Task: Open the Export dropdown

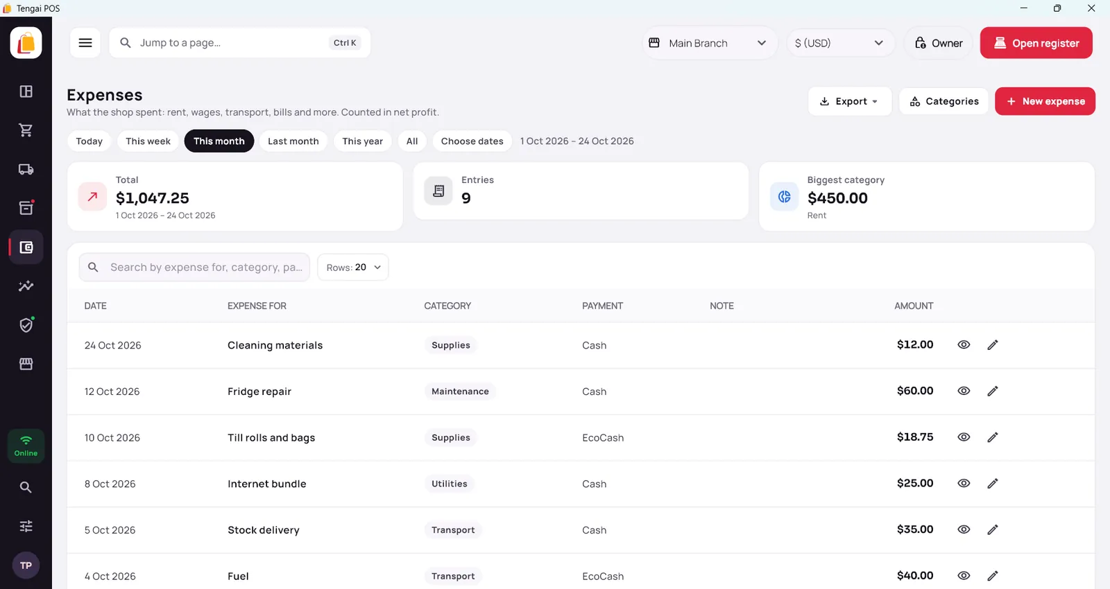Action: (849, 101)
